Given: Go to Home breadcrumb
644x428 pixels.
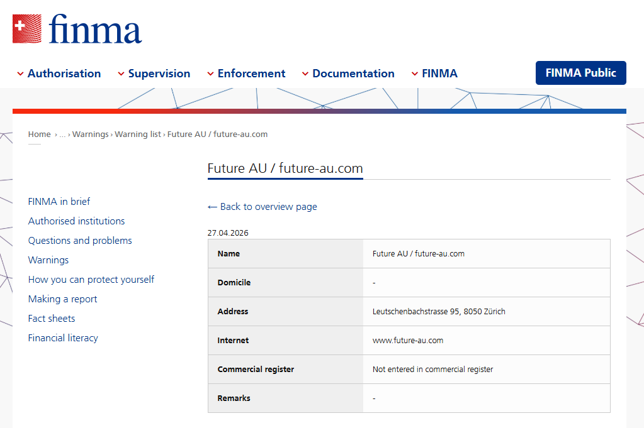Looking at the screenshot, I should click(x=40, y=134).
